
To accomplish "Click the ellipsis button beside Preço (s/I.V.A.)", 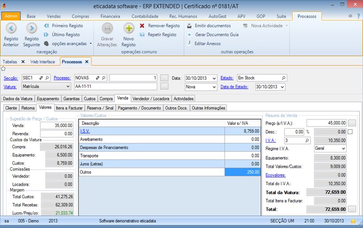I will (x=352, y=123).
